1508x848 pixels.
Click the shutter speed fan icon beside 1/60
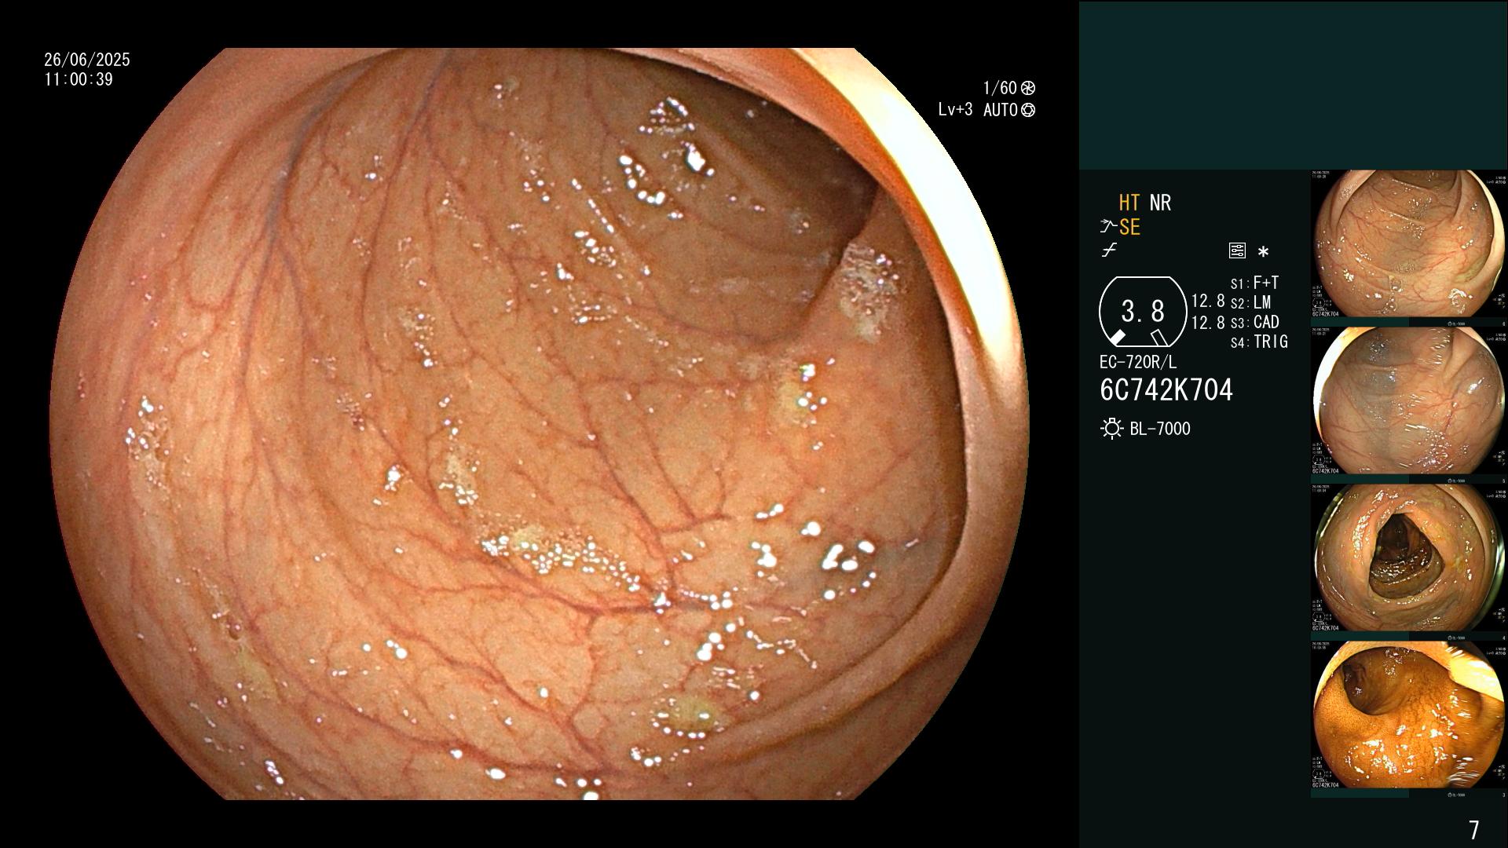click(x=1028, y=88)
